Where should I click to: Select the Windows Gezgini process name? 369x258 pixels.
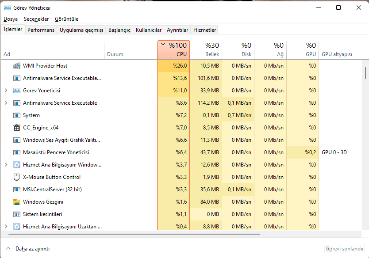pos(43,202)
